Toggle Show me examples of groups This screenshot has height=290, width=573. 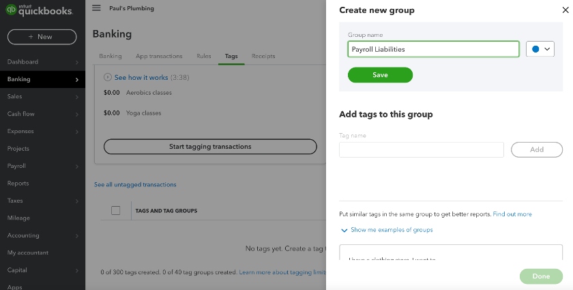[x=387, y=230]
